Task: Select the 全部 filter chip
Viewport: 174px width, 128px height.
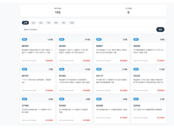Action: click(x=25, y=23)
